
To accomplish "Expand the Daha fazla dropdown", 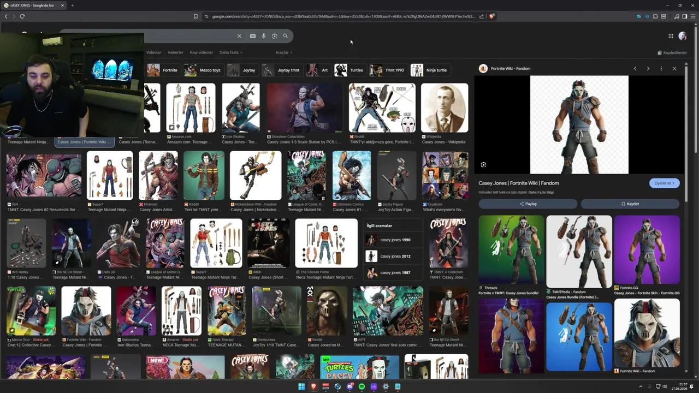I will point(230,52).
